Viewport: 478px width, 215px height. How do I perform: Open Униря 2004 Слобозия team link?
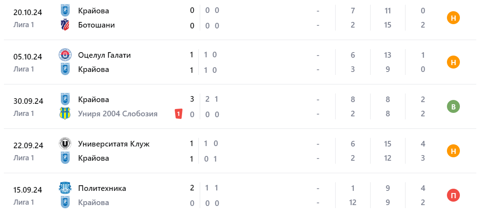118,114
